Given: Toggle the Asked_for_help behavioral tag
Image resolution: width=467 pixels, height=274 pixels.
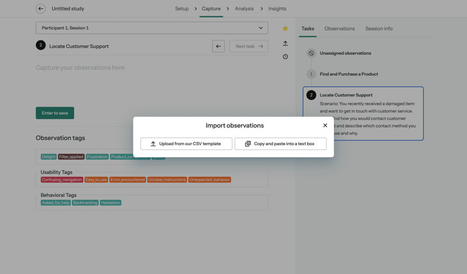Looking at the screenshot, I should pyautogui.click(x=55, y=203).
